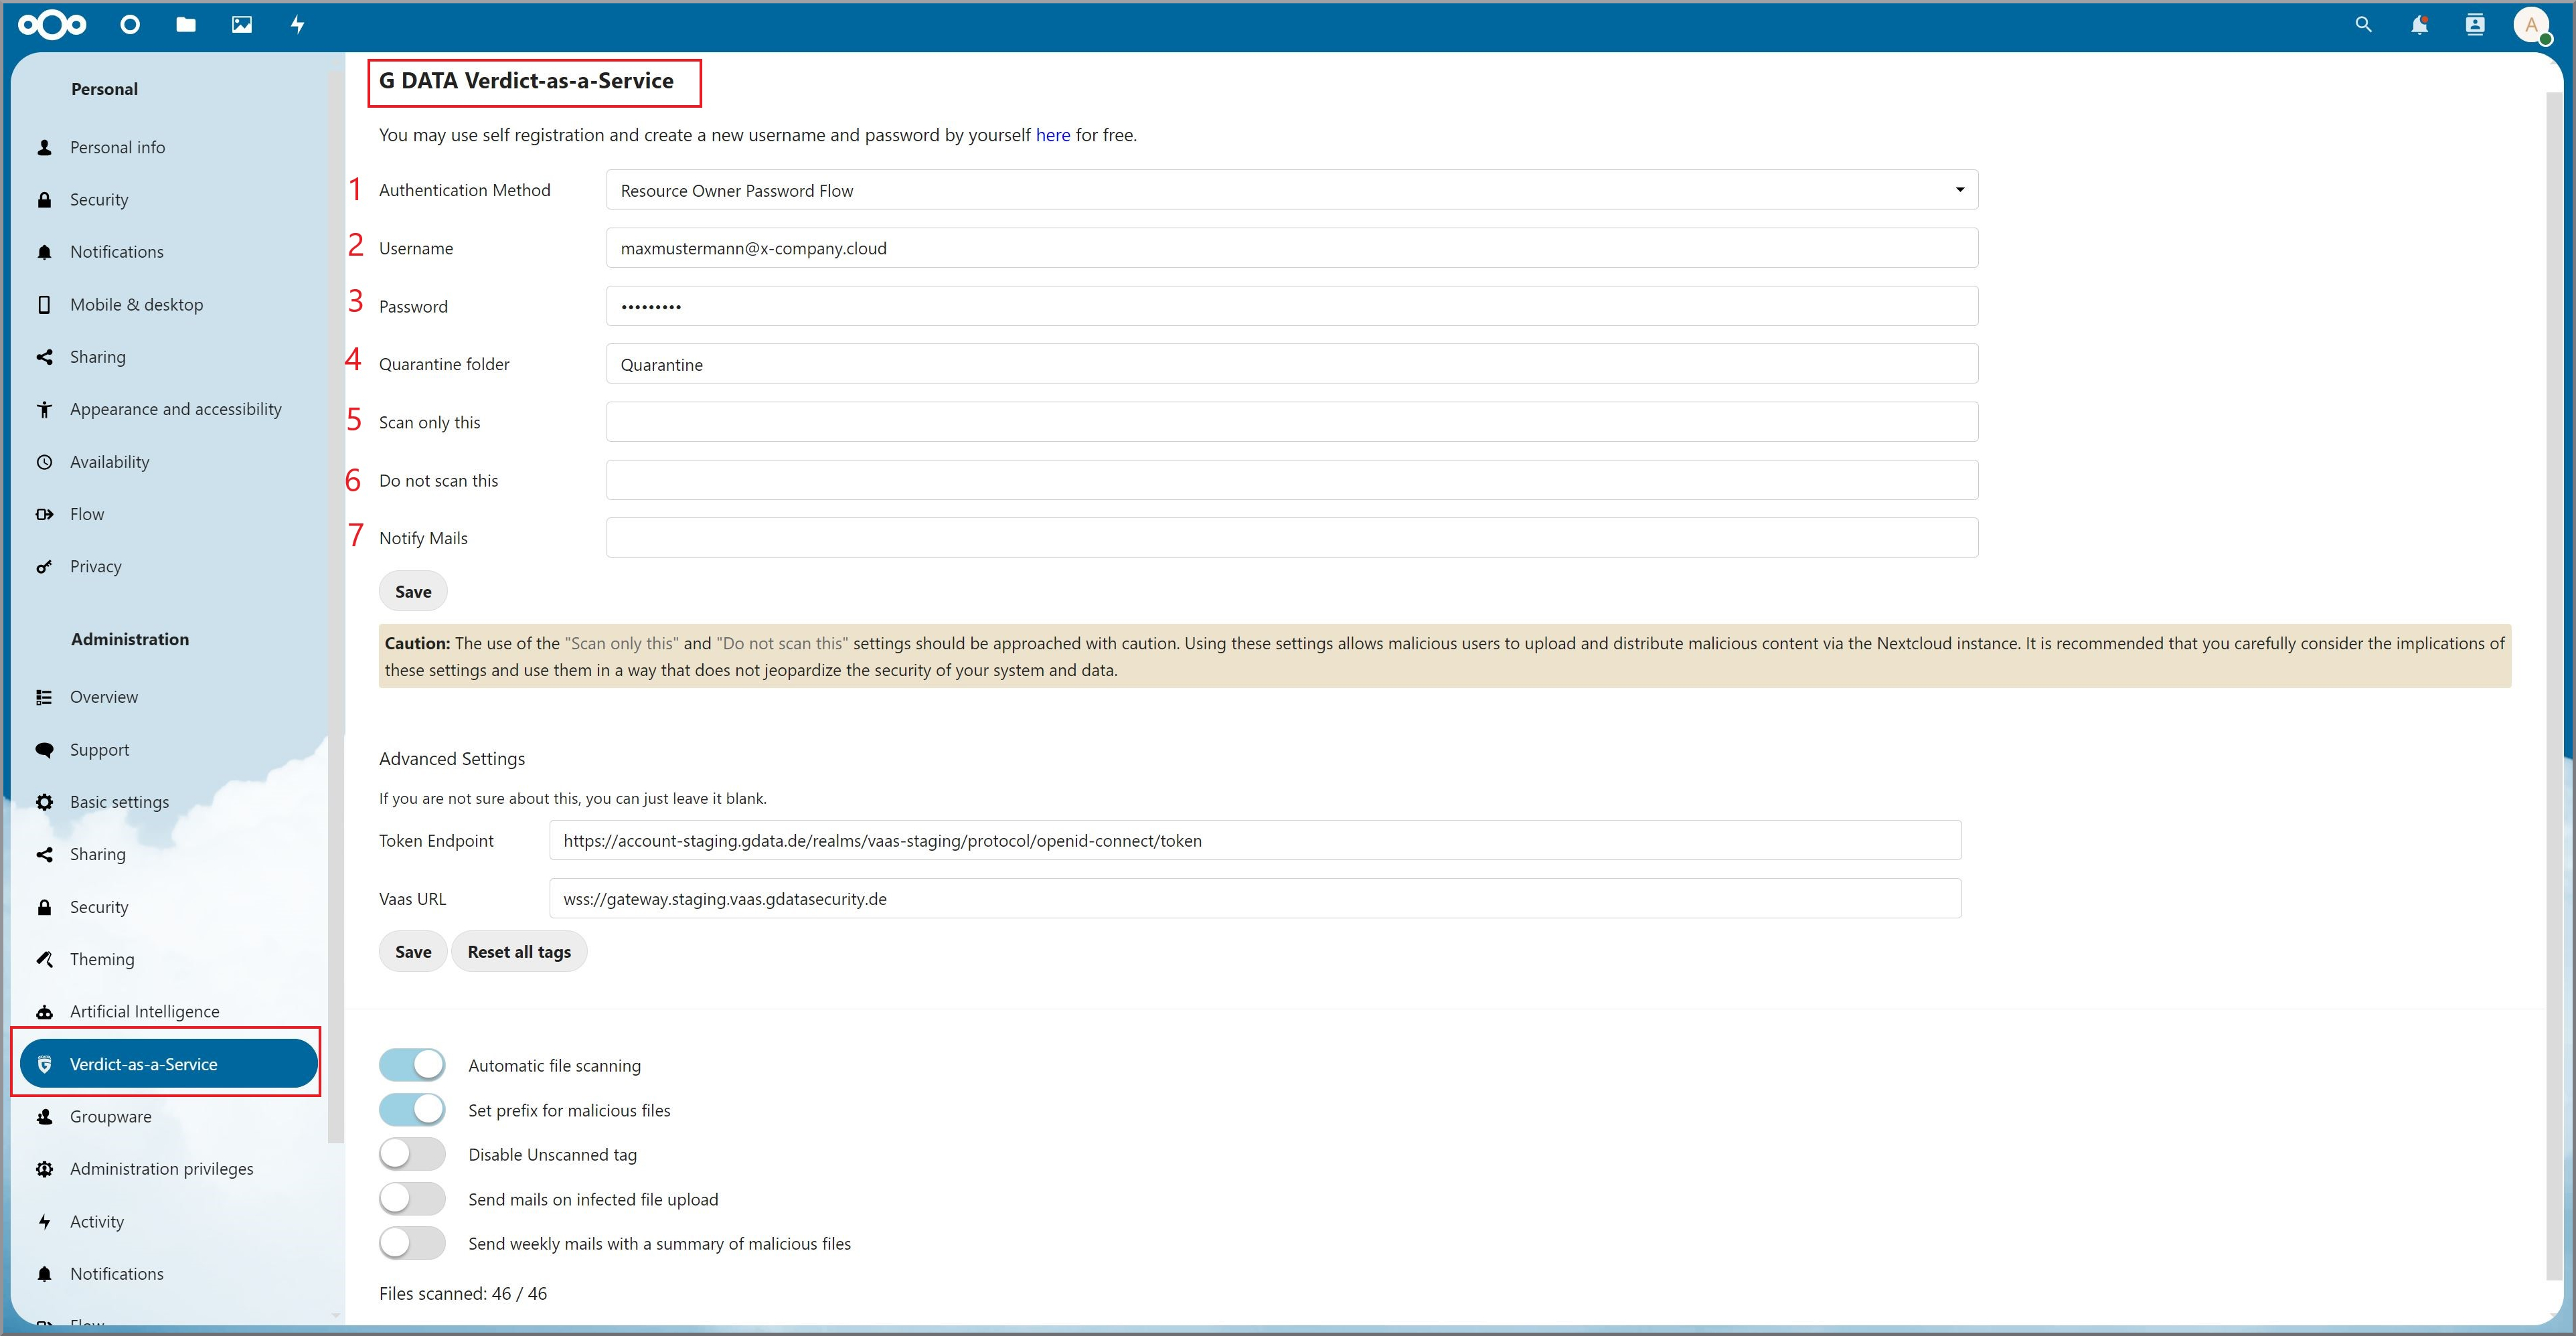Screen dimensions: 2576x1336
Task: Open the user avatar menu
Action: [x=2531, y=25]
